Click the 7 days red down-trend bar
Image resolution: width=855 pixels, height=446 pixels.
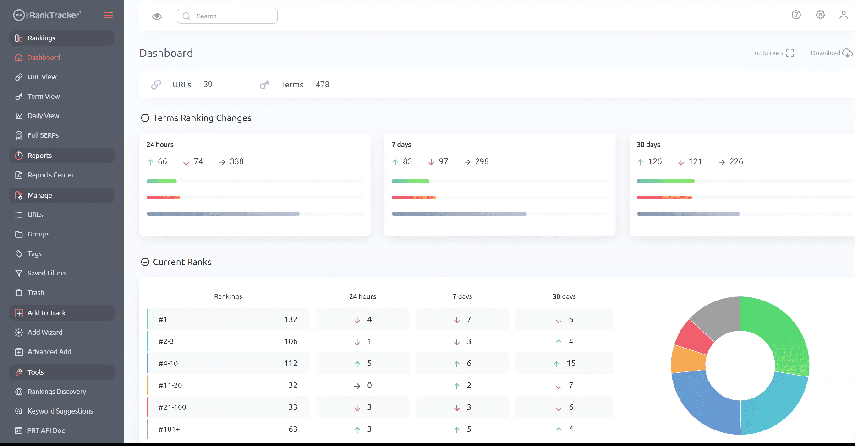pyautogui.click(x=413, y=198)
